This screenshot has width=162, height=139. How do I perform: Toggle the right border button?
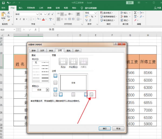coord(86,94)
